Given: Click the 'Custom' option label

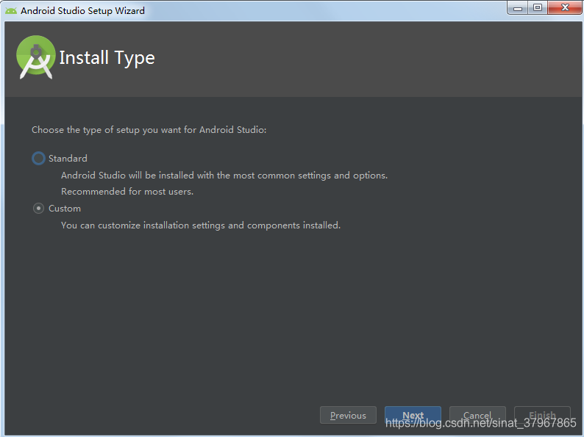Looking at the screenshot, I should coord(65,209).
